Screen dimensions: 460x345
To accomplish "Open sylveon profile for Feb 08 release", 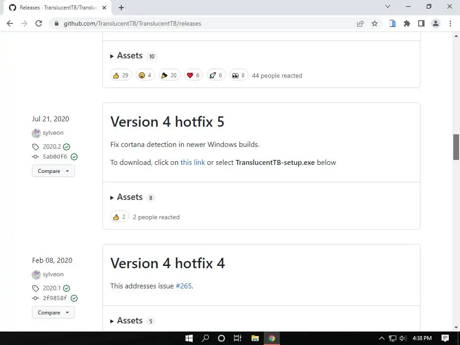I will 53,274.
